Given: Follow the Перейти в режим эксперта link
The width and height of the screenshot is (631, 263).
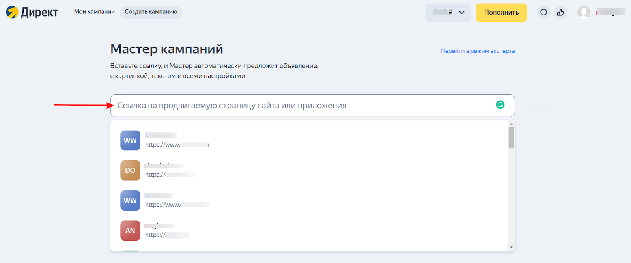Looking at the screenshot, I should [478, 51].
